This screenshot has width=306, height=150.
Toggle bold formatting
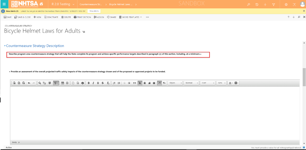[x=89, y=83]
